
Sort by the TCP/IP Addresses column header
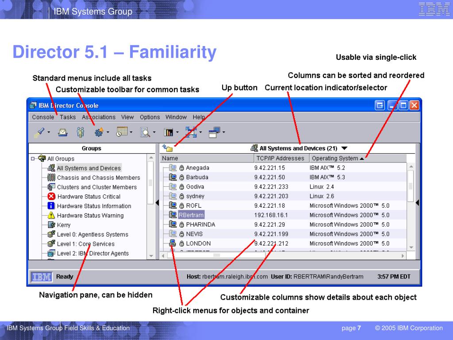click(282, 158)
